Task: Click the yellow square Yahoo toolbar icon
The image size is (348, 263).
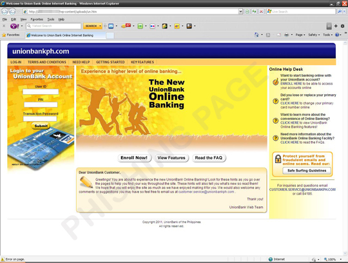Action: pos(177,26)
